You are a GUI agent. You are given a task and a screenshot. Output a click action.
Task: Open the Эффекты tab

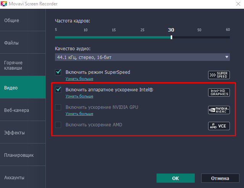[x=23, y=132]
